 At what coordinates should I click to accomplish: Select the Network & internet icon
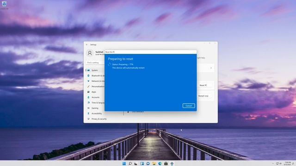tap(88, 81)
